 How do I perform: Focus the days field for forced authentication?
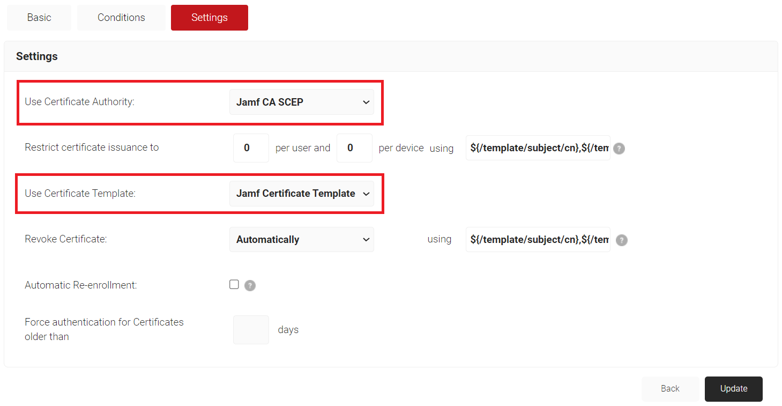point(251,330)
